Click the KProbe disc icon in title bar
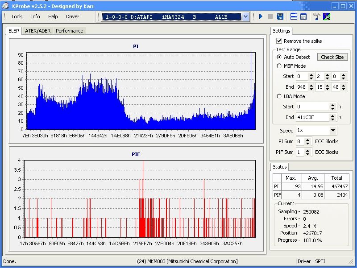The width and height of the screenshot is (357, 268). (5, 6)
